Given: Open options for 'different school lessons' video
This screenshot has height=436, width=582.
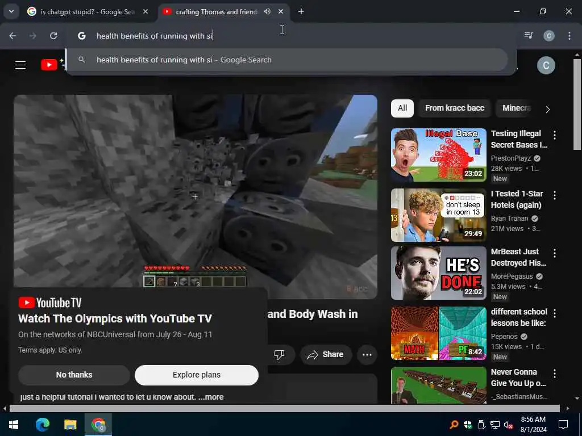Looking at the screenshot, I should [x=555, y=313].
